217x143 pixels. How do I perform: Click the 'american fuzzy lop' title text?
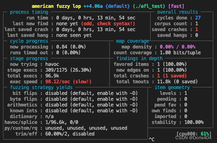[56, 6]
